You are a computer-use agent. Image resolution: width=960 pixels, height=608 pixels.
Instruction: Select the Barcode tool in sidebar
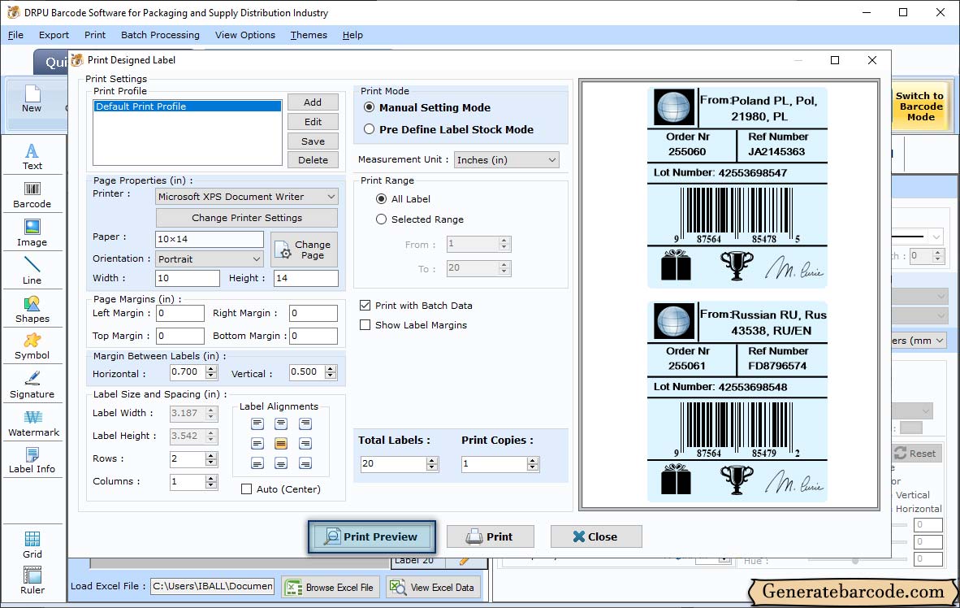32,195
